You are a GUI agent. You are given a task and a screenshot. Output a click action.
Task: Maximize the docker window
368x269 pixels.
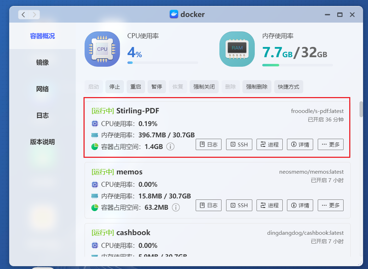pyautogui.click(x=340, y=14)
